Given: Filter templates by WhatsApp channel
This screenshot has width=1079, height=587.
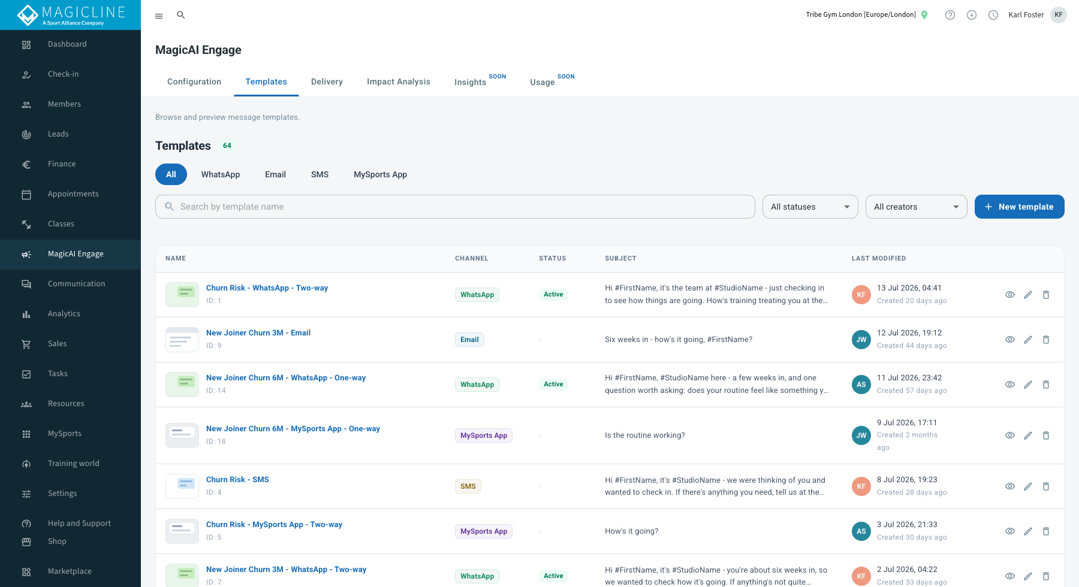Looking at the screenshot, I should tap(221, 174).
